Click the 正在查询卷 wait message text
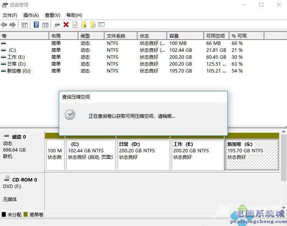Image resolution: width=287 pixels, height=226 pixels. coord(132,116)
